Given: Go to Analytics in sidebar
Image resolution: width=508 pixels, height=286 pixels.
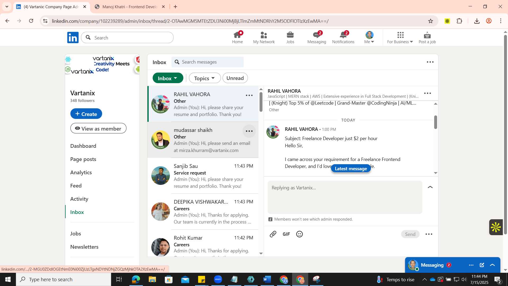Looking at the screenshot, I should pyautogui.click(x=81, y=172).
